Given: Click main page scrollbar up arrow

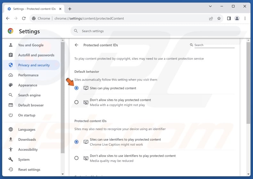Looking at the screenshot, I should coord(248,40).
